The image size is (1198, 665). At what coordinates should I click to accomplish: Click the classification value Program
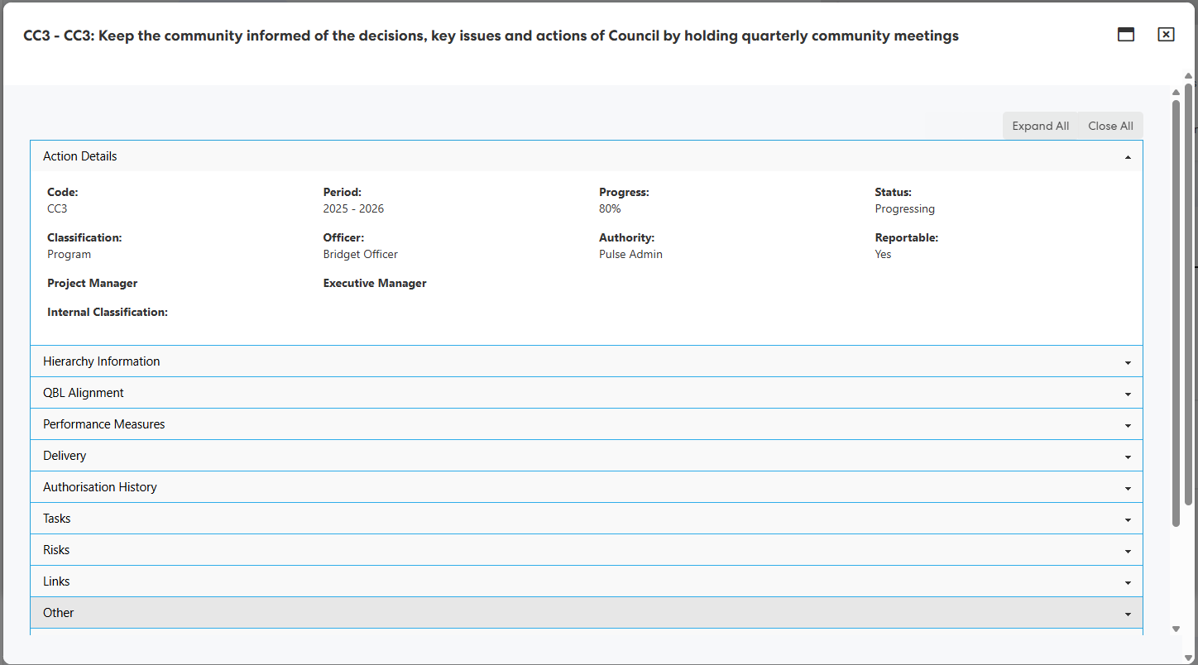pyautogui.click(x=69, y=254)
